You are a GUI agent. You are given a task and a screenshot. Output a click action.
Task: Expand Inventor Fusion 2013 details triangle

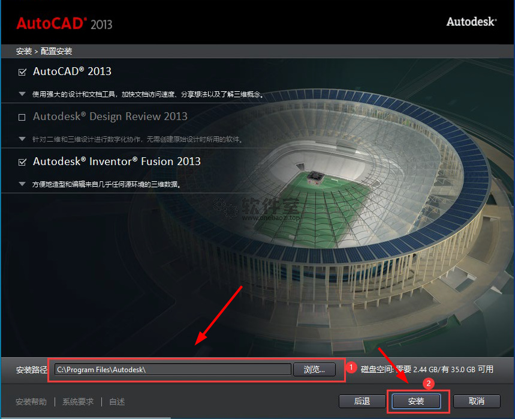click(x=22, y=184)
